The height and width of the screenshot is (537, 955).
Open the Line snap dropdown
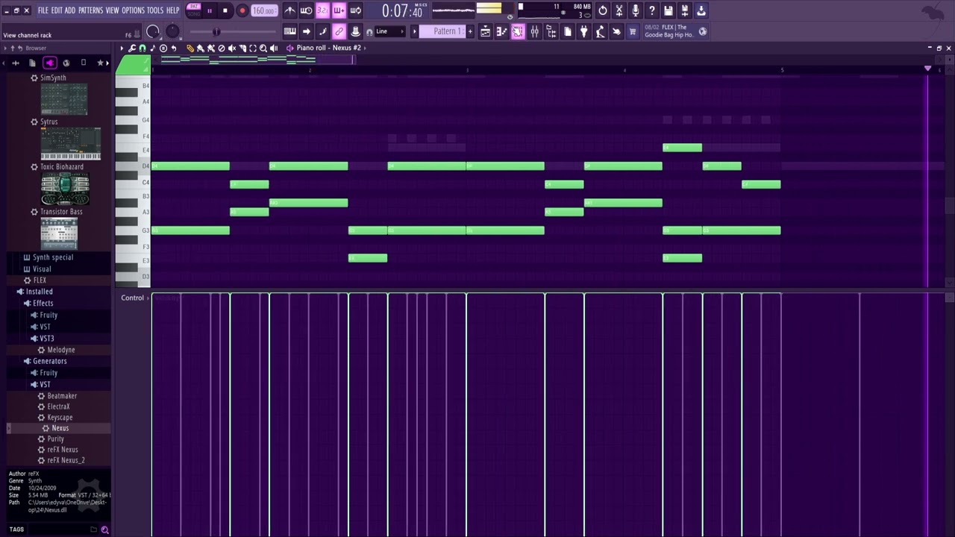coord(390,31)
